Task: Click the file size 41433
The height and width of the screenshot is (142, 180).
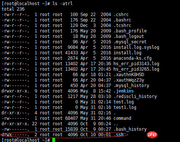Action: point(72,53)
